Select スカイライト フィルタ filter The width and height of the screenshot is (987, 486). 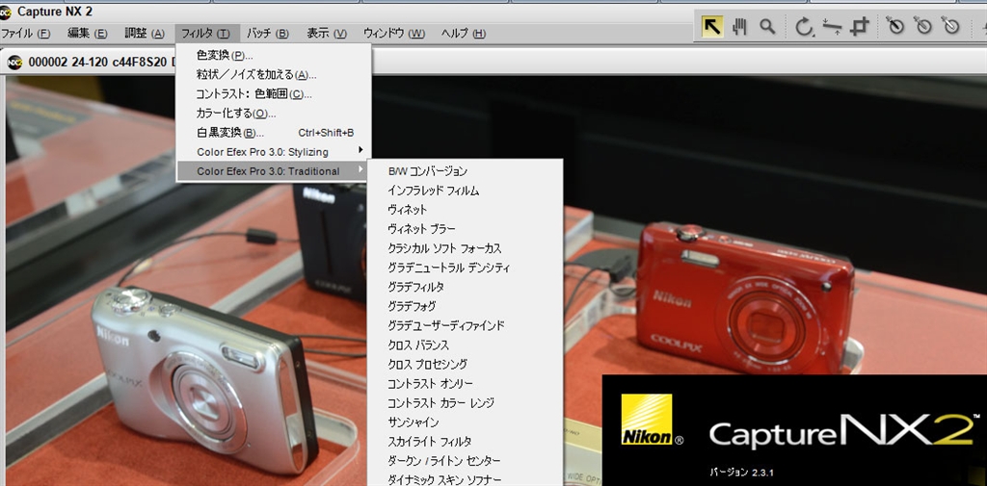[x=466, y=442]
